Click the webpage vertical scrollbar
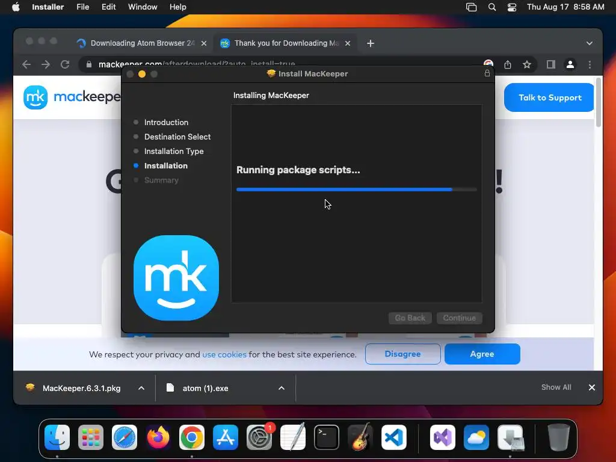616x462 pixels. [599, 102]
